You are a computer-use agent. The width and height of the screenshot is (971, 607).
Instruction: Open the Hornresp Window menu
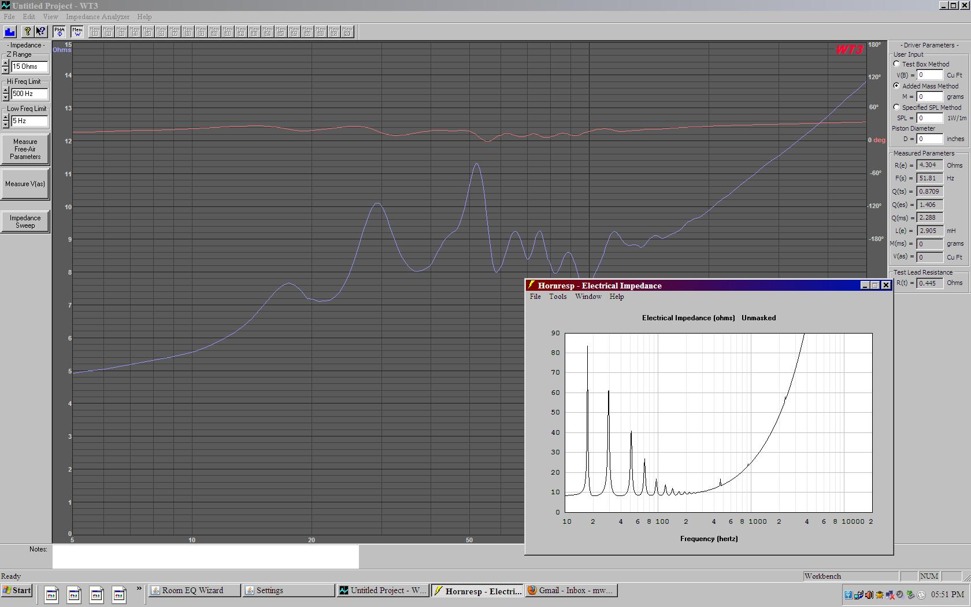[x=588, y=297]
